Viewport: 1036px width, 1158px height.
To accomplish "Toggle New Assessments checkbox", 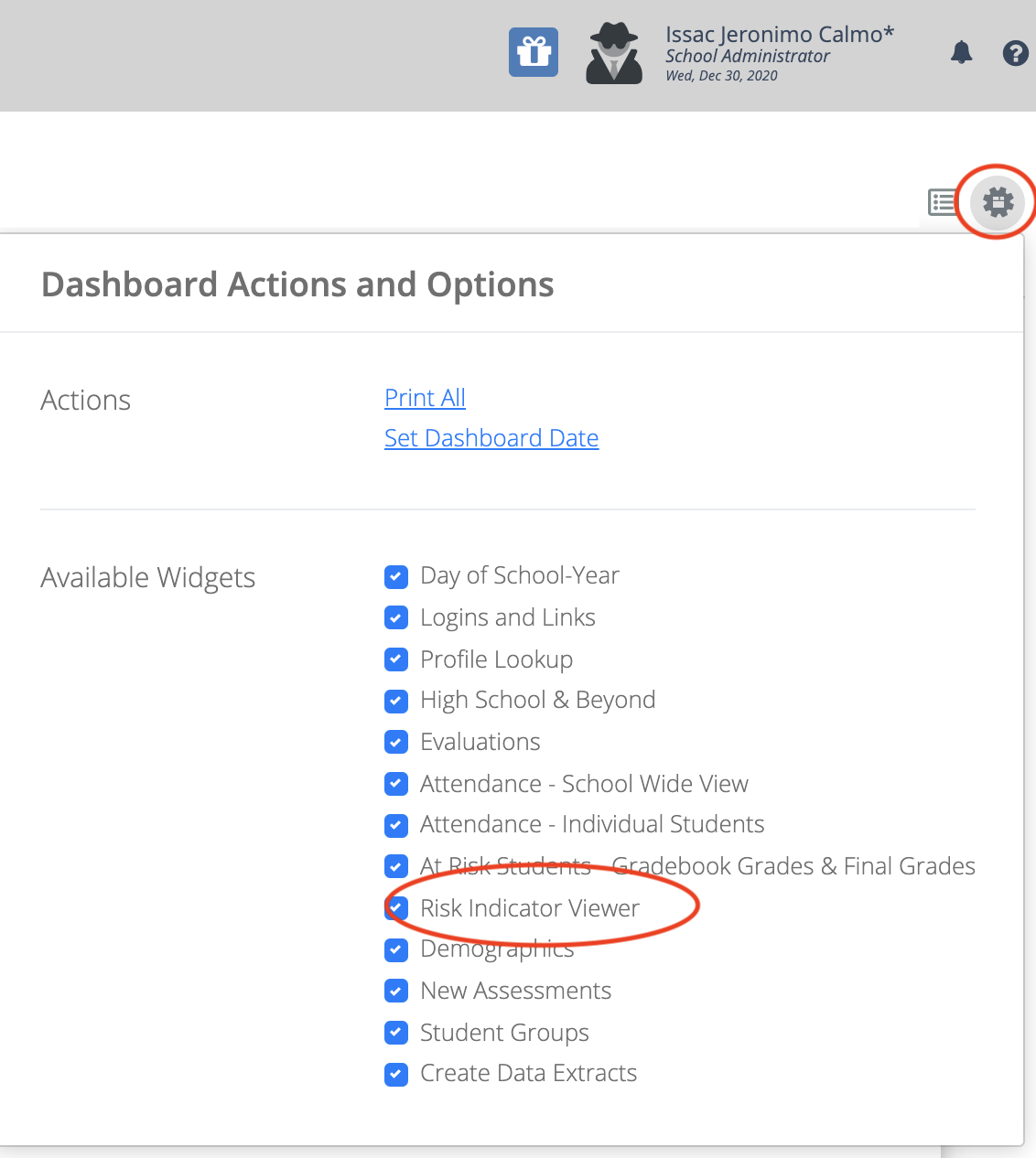I will coord(396,991).
